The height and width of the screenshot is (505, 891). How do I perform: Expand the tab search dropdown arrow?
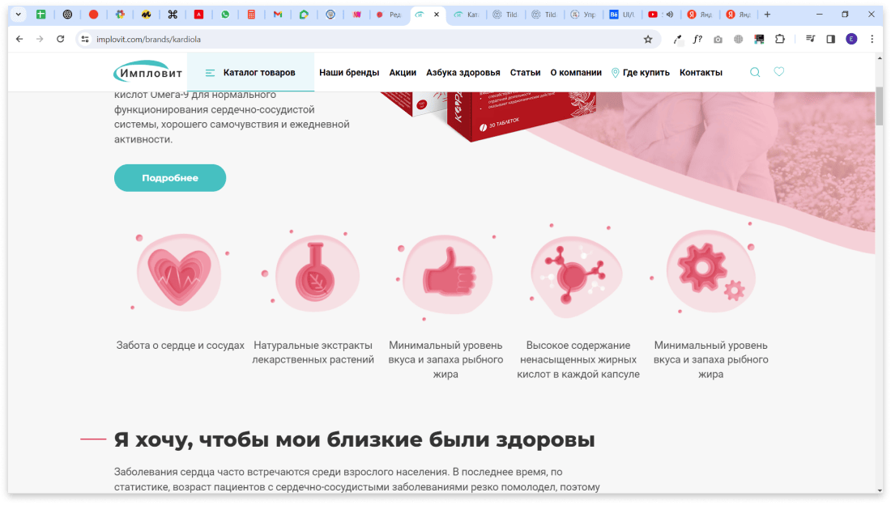point(18,15)
